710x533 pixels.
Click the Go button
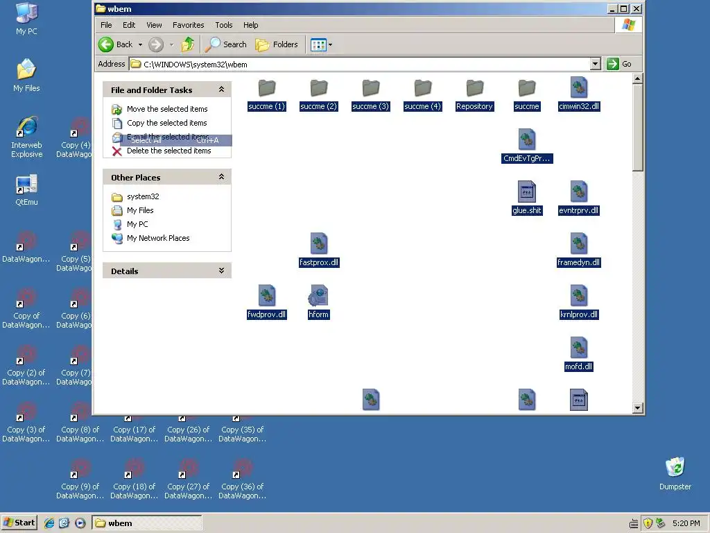click(619, 64)
